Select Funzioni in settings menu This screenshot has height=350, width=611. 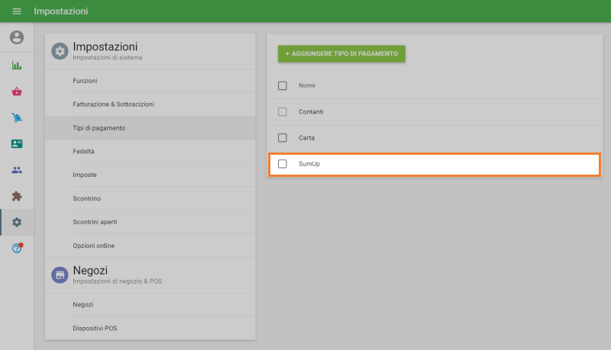85,80
